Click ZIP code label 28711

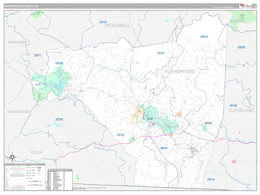pos(38,55)
